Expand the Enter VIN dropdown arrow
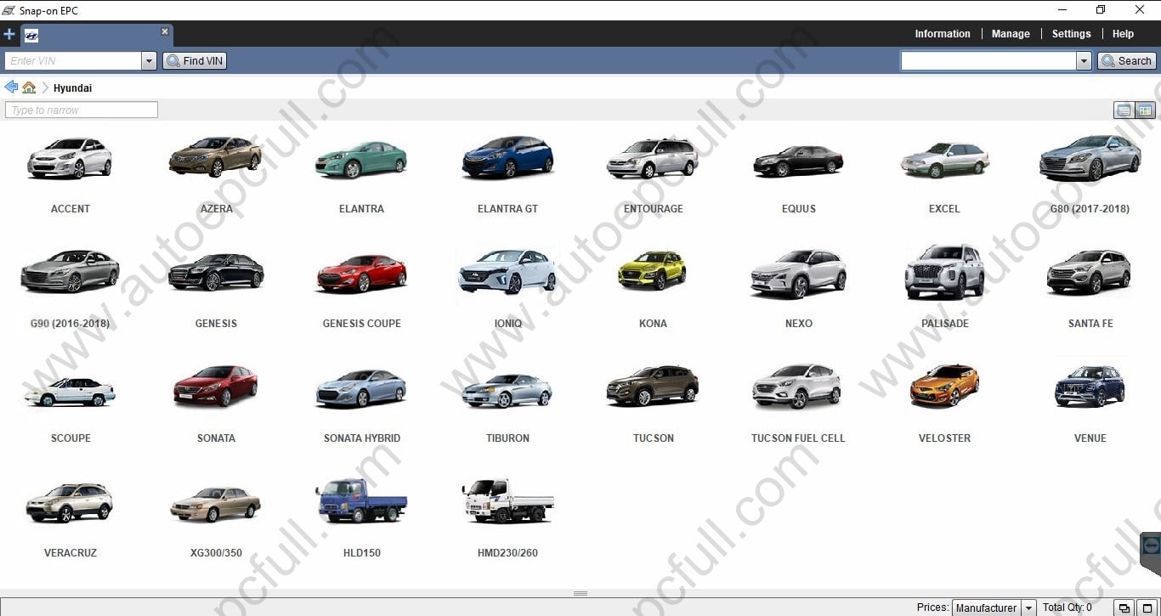Viewport: 1161px width, 616px height. (150, 61)
